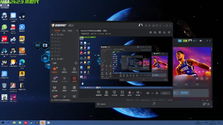The image size is (223, 125).
Task: Open friends and chat in Steam window
Action: tap(206, 104)
